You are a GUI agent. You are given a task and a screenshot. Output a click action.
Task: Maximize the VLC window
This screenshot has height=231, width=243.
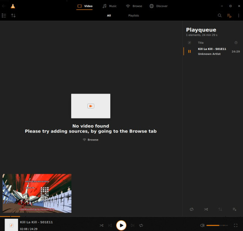pos(230,6)
